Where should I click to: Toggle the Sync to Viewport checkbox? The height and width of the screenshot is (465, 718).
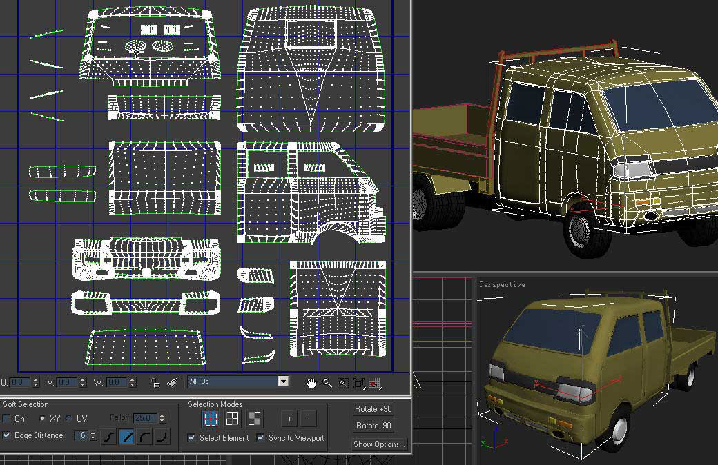pos(261,438)
